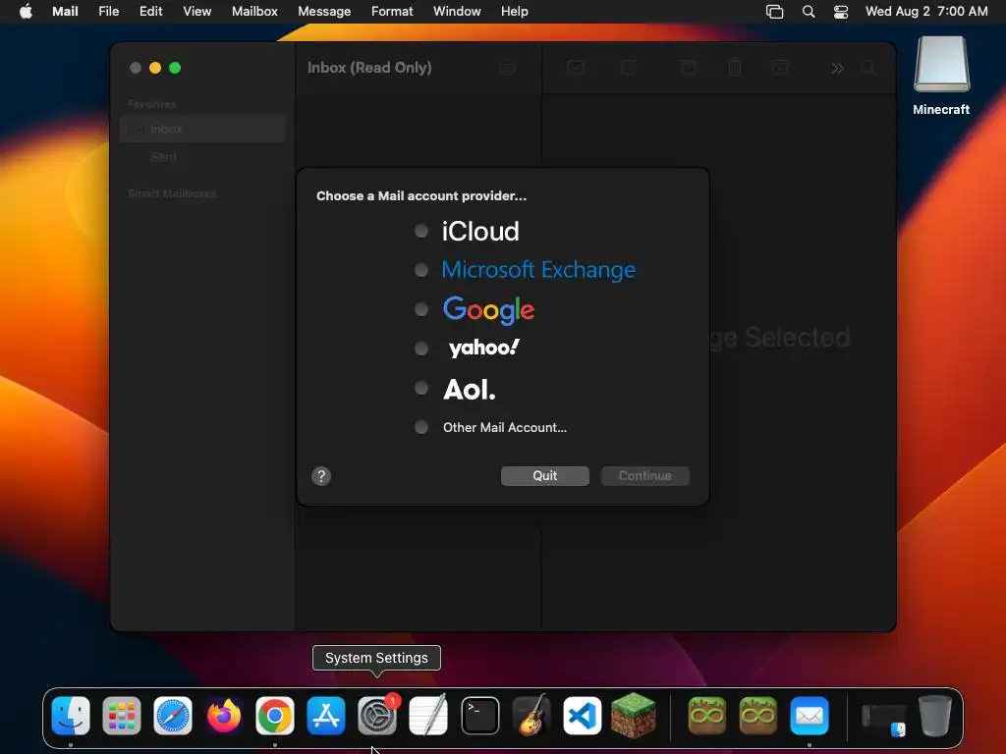Image resolution: width=1006 pixels, height=754 pixels.
Task: Launch Google Chrome from the Dock
Action: (275, 715)
